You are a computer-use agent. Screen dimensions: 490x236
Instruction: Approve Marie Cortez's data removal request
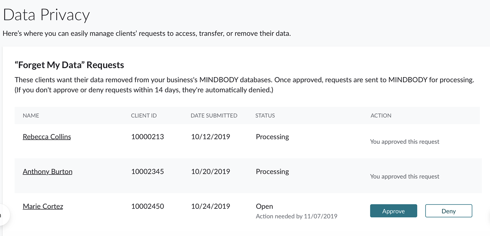(x=393, y=211)
